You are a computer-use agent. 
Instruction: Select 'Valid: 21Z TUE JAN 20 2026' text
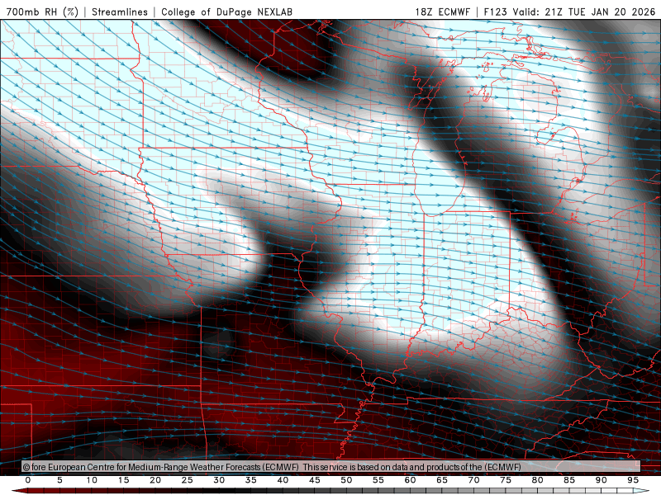[x=584, y=12]
